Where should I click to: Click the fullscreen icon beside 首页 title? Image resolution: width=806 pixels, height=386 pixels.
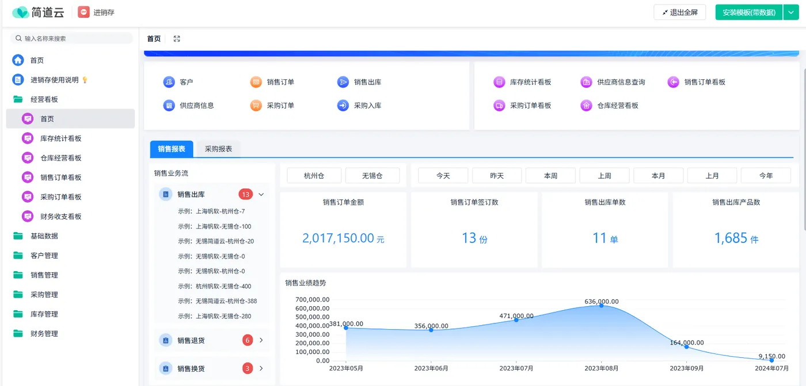tap(177, 39)
